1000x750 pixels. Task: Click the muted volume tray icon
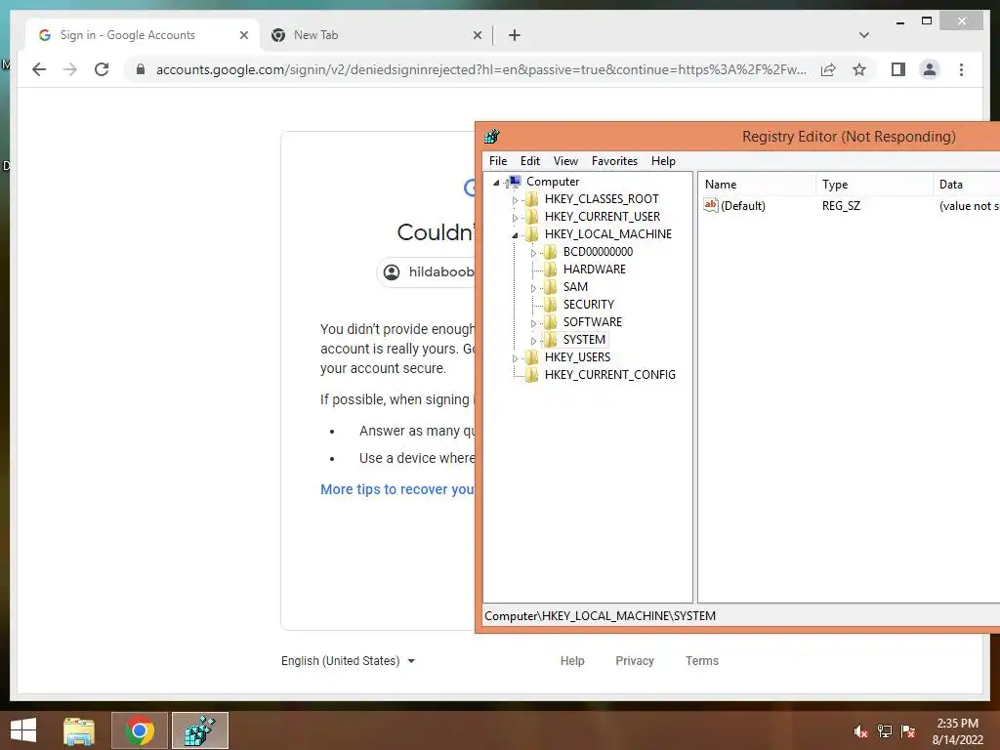860,731
